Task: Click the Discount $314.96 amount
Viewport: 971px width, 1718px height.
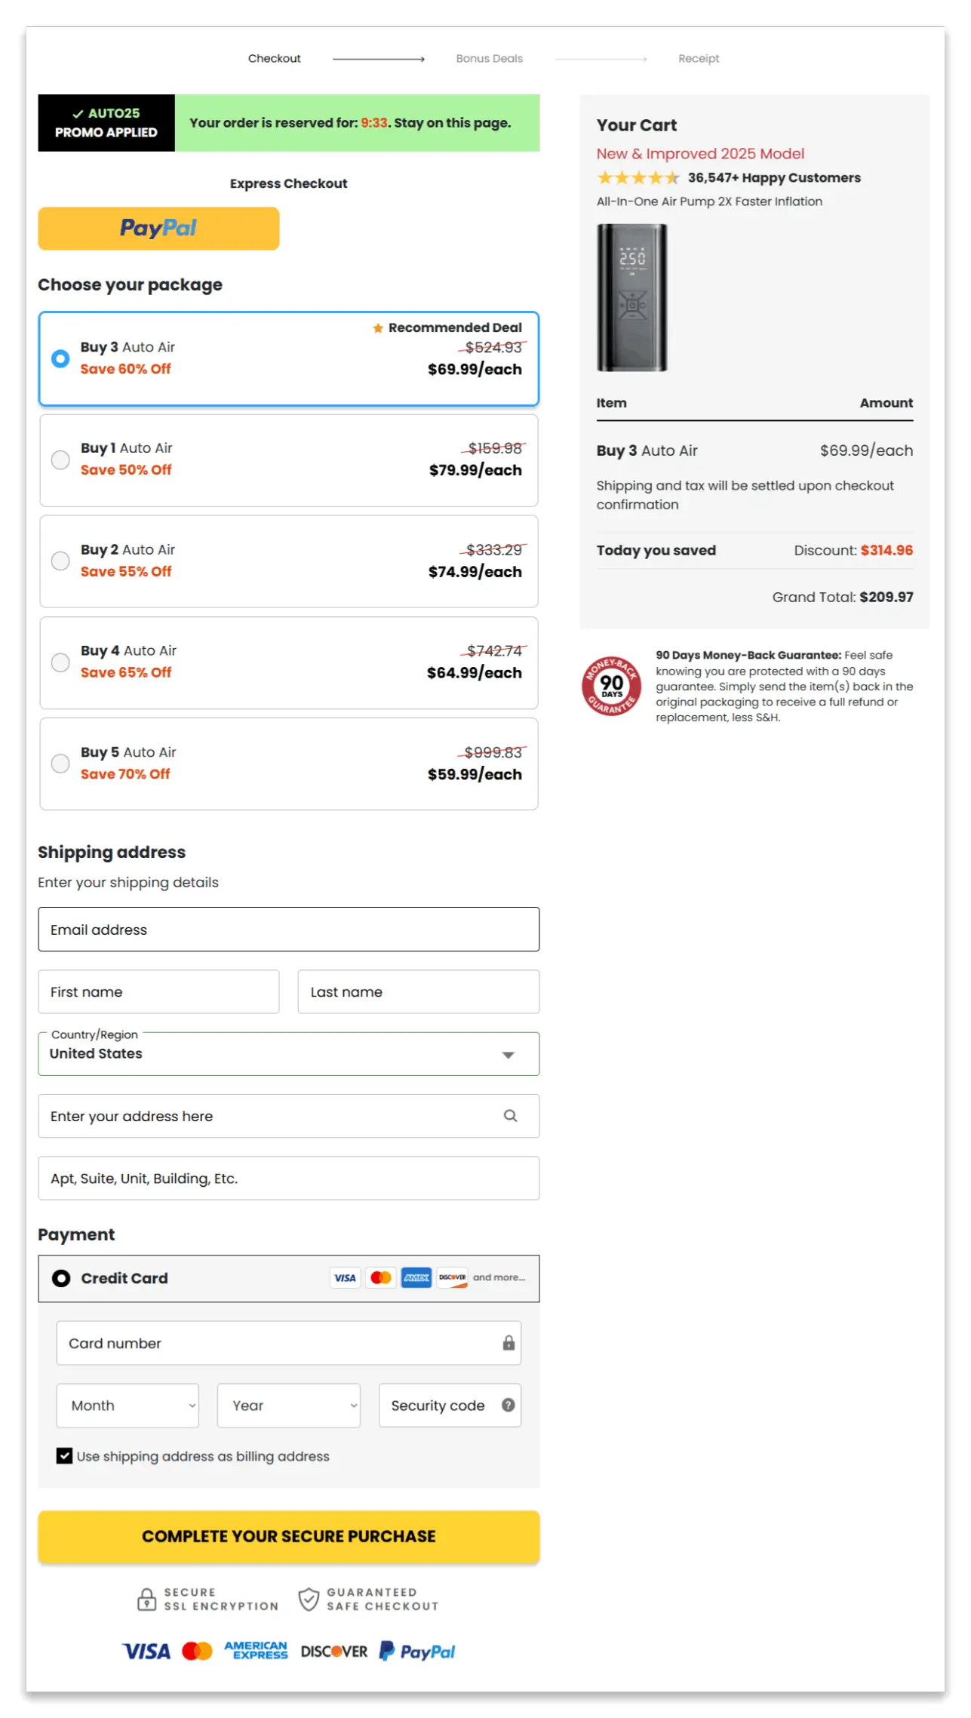Action: 886,550
